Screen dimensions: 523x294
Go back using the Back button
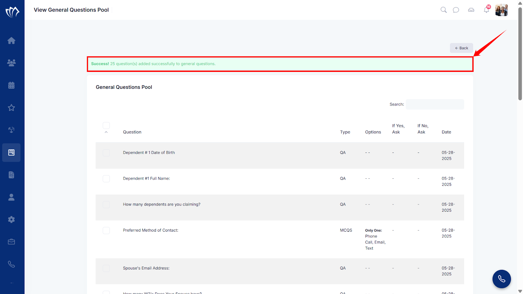(462, 48)
